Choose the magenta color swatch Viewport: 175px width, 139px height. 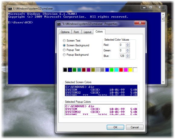click(126, 70)
